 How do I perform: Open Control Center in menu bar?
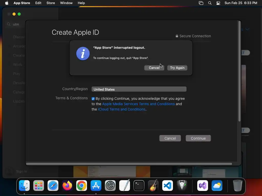218,3
